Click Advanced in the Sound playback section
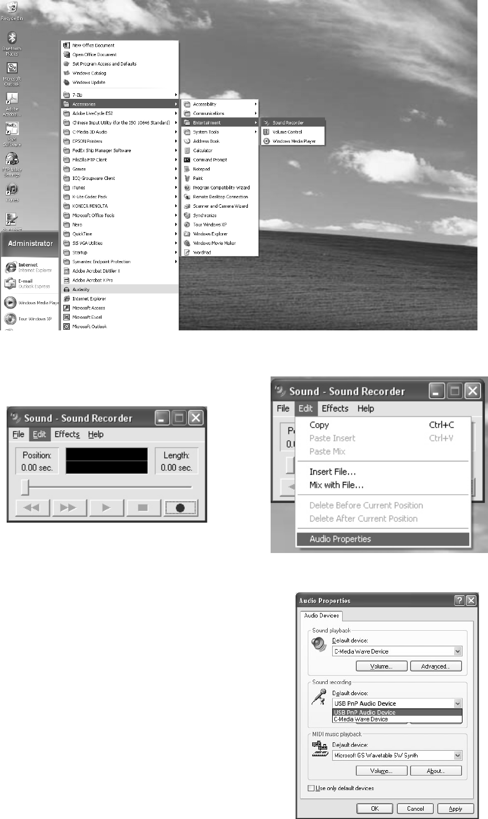 point(436,666)
